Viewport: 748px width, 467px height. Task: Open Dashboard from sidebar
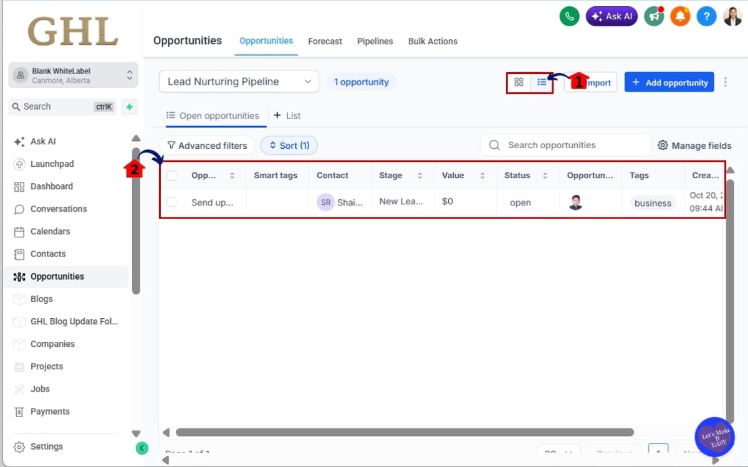pyautogui.click(x=51, y=186)
